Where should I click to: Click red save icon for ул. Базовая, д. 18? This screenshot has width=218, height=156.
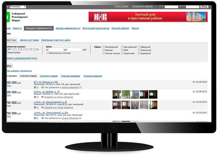point(43,97)
